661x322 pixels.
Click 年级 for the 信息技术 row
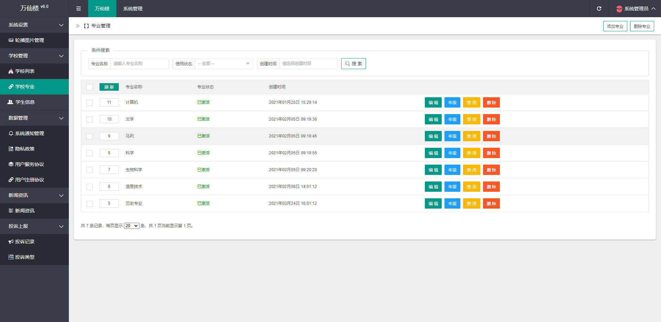(452, 187)
